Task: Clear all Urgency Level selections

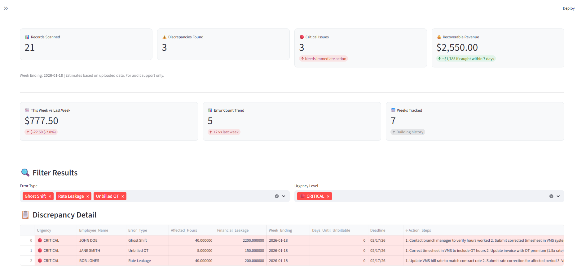Action: pyautogui.click(x=551, y=196)
